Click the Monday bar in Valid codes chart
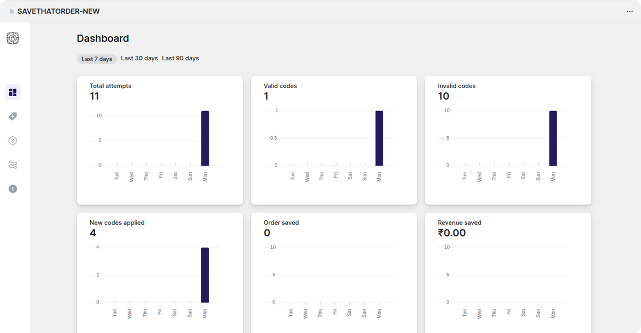The image size is (641, 333). [379, 138]
